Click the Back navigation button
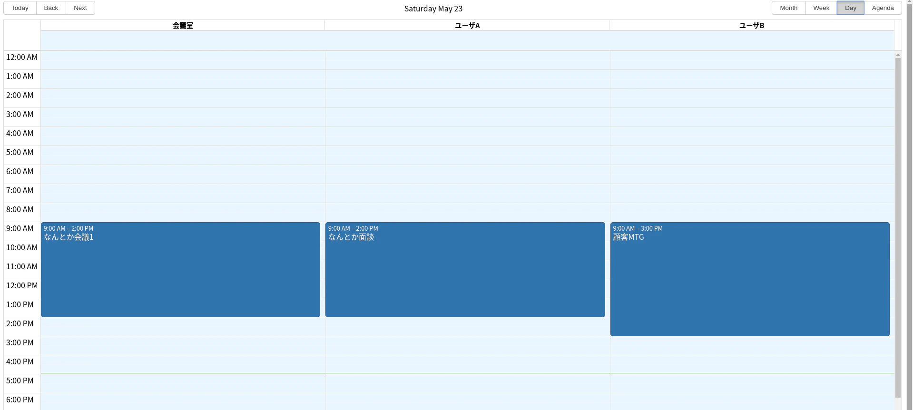Screen dimensions: 913x410 pos(51,8)
